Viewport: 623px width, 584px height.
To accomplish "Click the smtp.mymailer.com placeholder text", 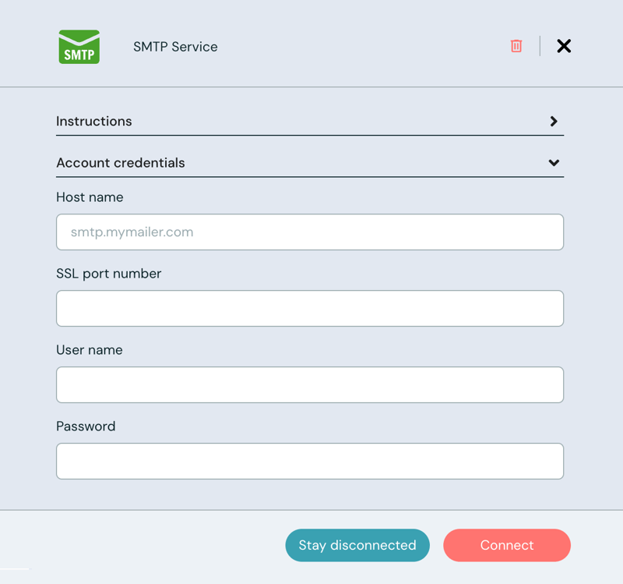I will coord(132,232).
